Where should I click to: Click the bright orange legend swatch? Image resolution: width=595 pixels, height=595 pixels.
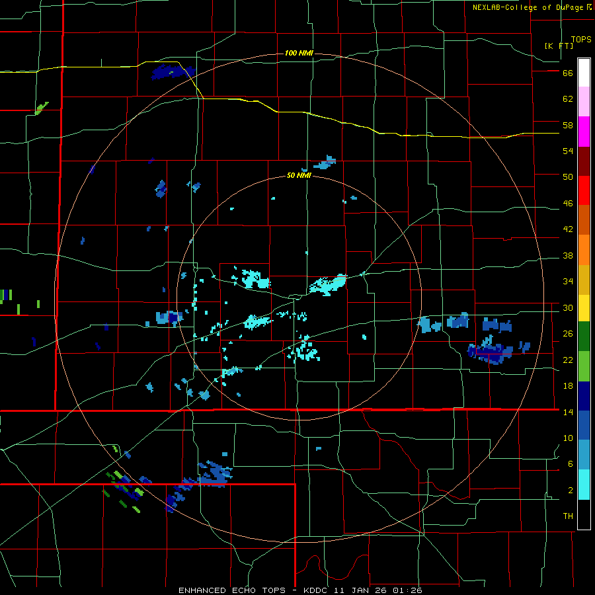click(x=584, y=250)
